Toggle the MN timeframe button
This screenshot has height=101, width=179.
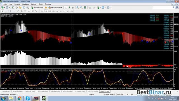(x=72, y=11)
